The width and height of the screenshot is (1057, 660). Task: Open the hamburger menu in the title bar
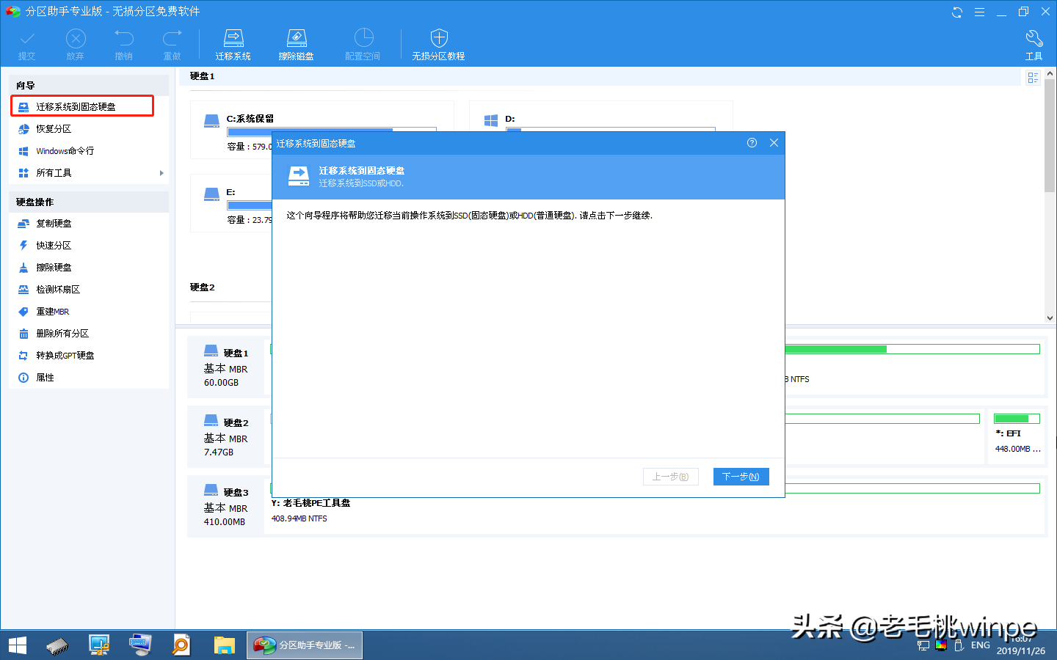tap(981, 11)
